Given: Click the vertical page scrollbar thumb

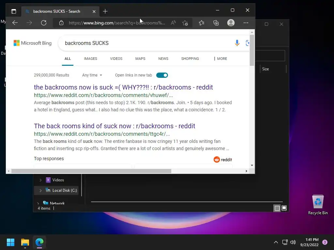Looking at the screenshot, I should coord(252,50).
